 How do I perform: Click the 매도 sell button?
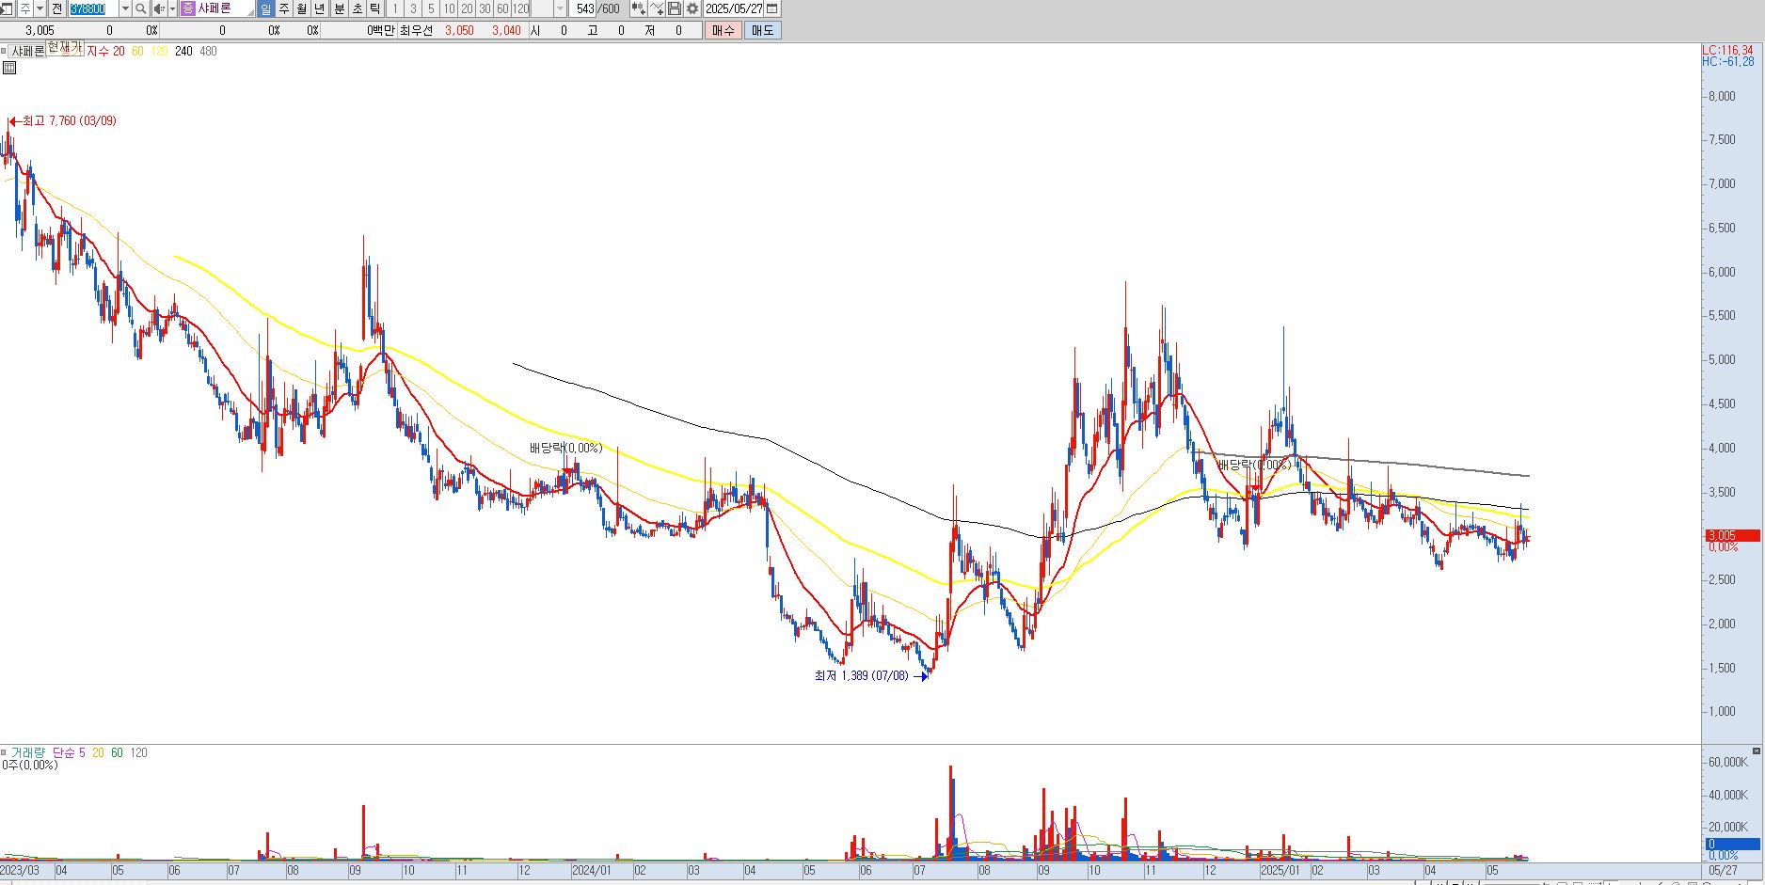[x=762, y=30]
